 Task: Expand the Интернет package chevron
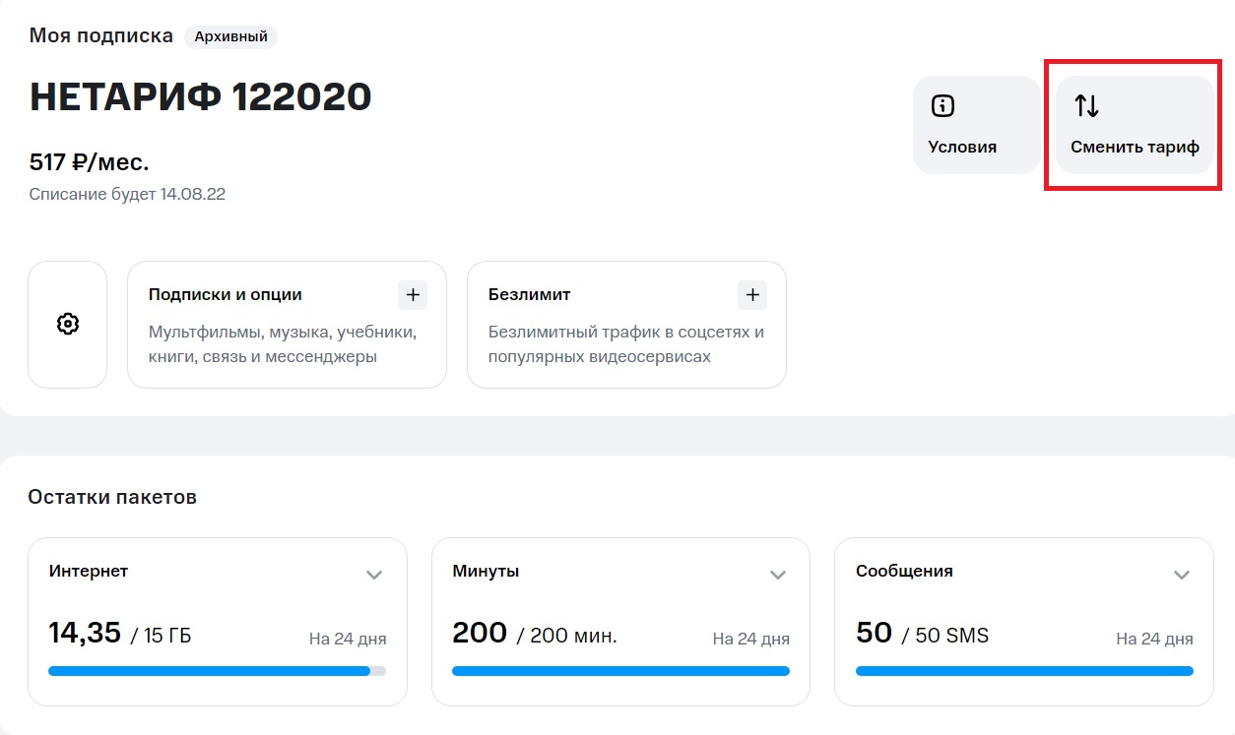(374, 575)
